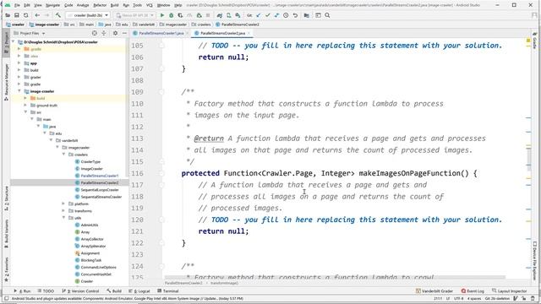
Task: Expand the app folder in project tree
Action: pos(19,63)
